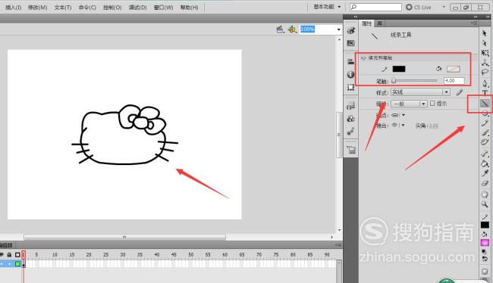Click the magenta fill color swatch in toolbar
The width and height of the screenshot is (493, 283).
point(485,243)
